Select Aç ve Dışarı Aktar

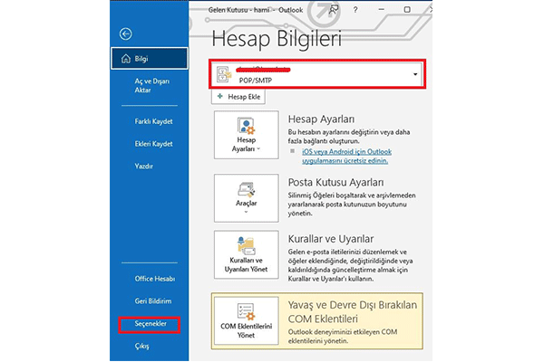pos(152,86)
